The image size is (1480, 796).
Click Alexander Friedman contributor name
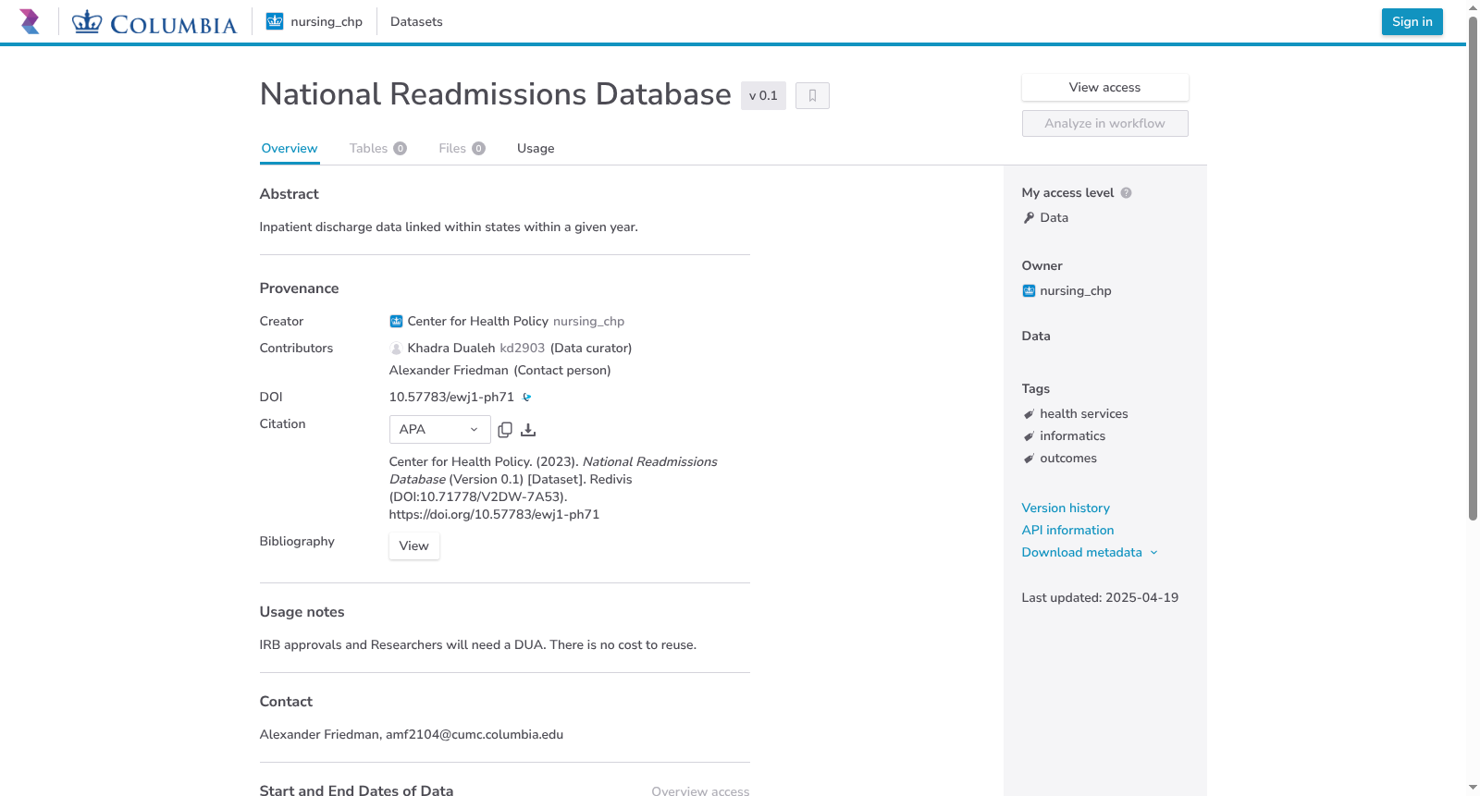pyautogui.click(x=449, y=371)
